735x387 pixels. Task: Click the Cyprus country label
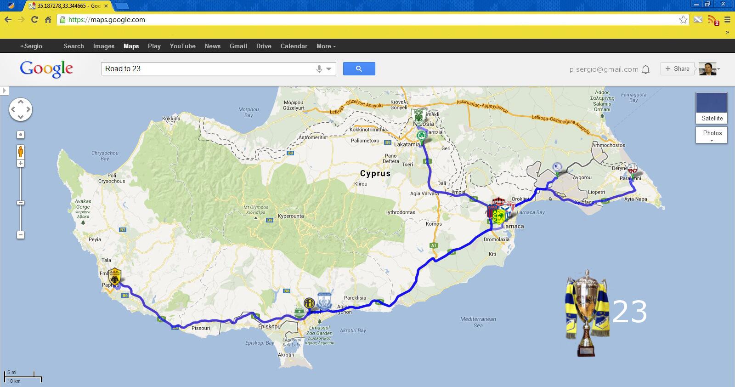coord(375,173)
